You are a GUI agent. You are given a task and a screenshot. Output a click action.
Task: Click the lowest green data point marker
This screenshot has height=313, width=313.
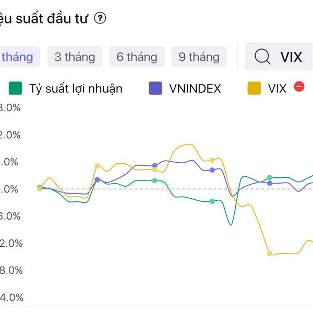pyautogui.click(x=212, y=201)
